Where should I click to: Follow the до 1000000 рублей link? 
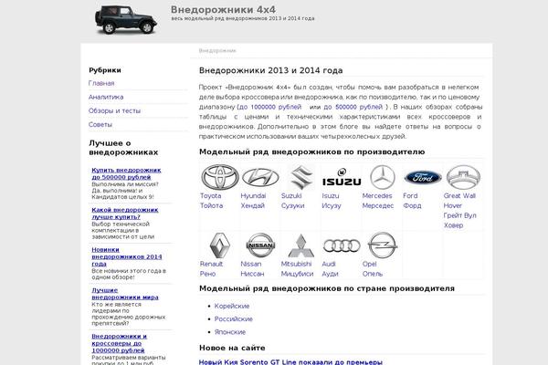(270, 107)
